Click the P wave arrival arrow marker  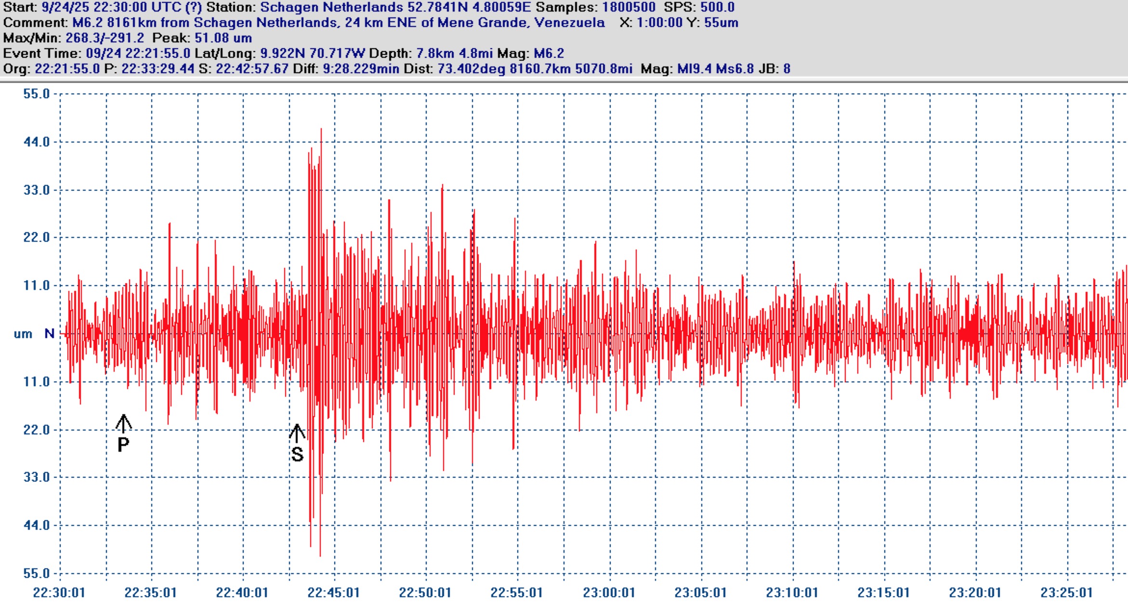pos(123,423)
